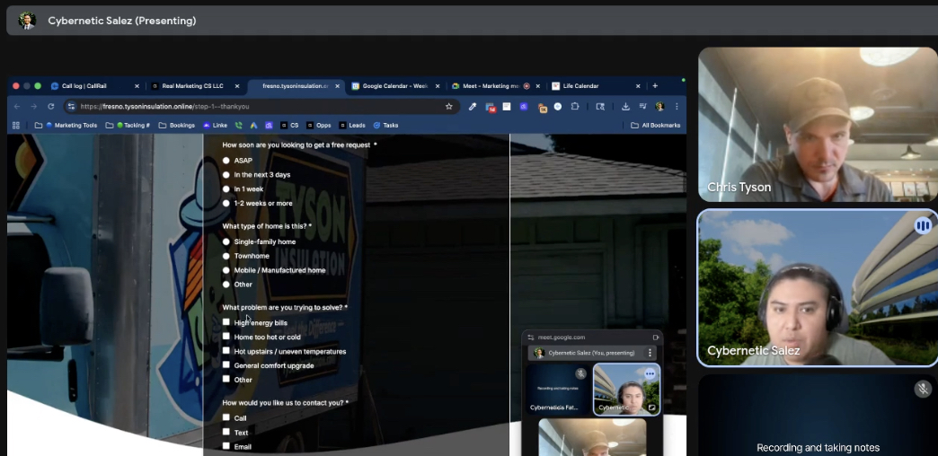
Task: Click the browser forward arrow
Action: pyautogui.click(x=33, y=107)
